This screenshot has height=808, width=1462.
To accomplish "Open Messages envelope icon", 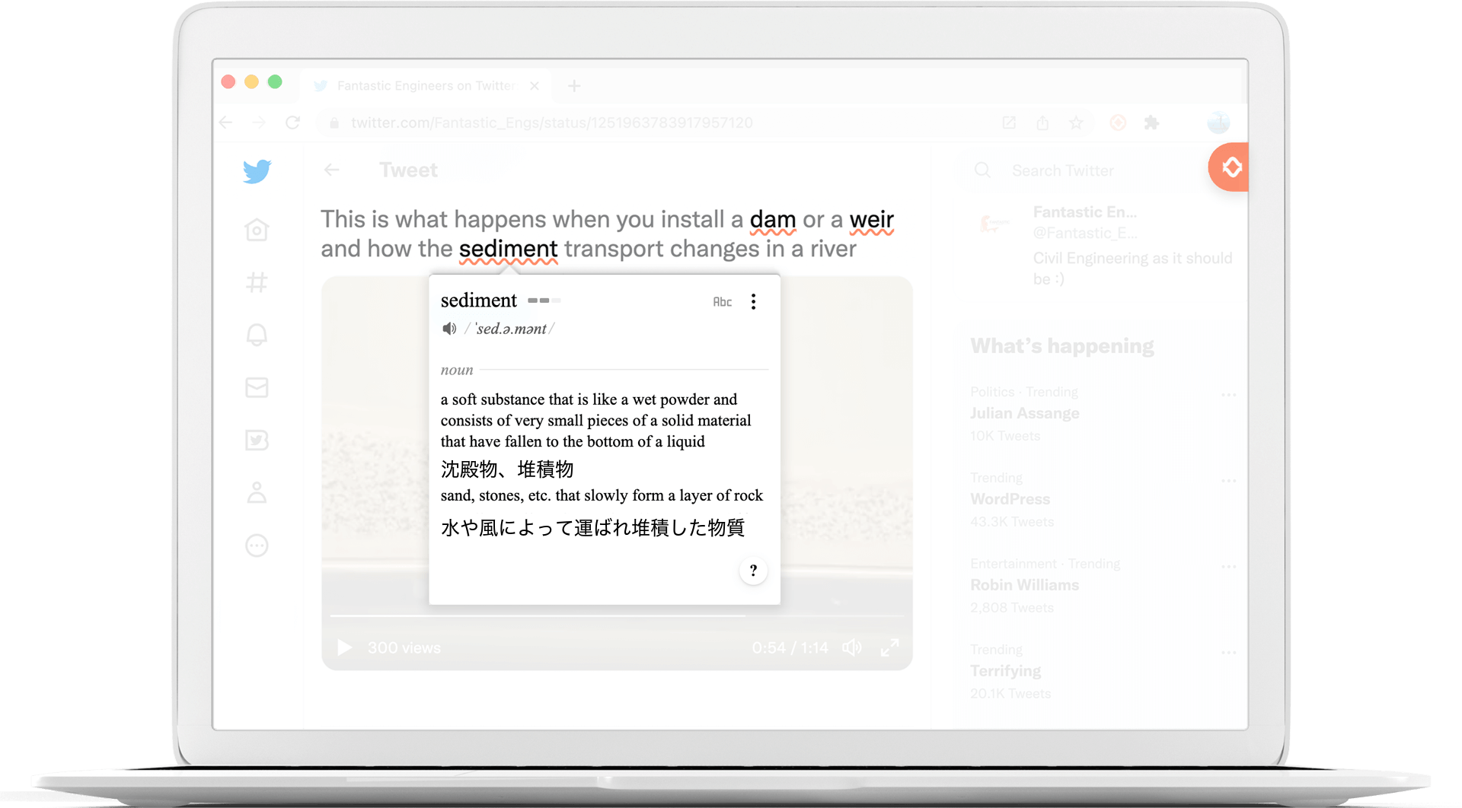I will click(257, 387).
